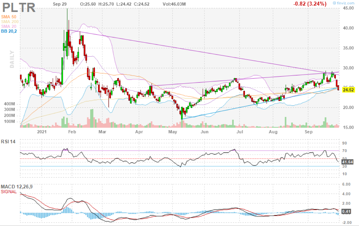Click the Aug month axis label
Screen dimensions: 359x226
point(273,132)
